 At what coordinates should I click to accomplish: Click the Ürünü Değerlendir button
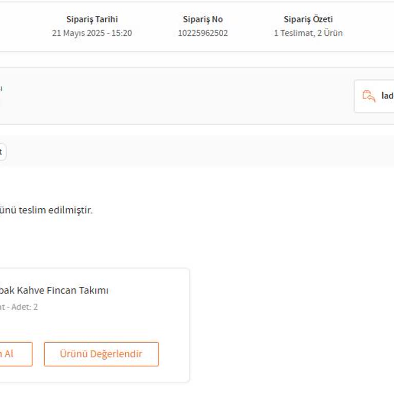[101, 354]
